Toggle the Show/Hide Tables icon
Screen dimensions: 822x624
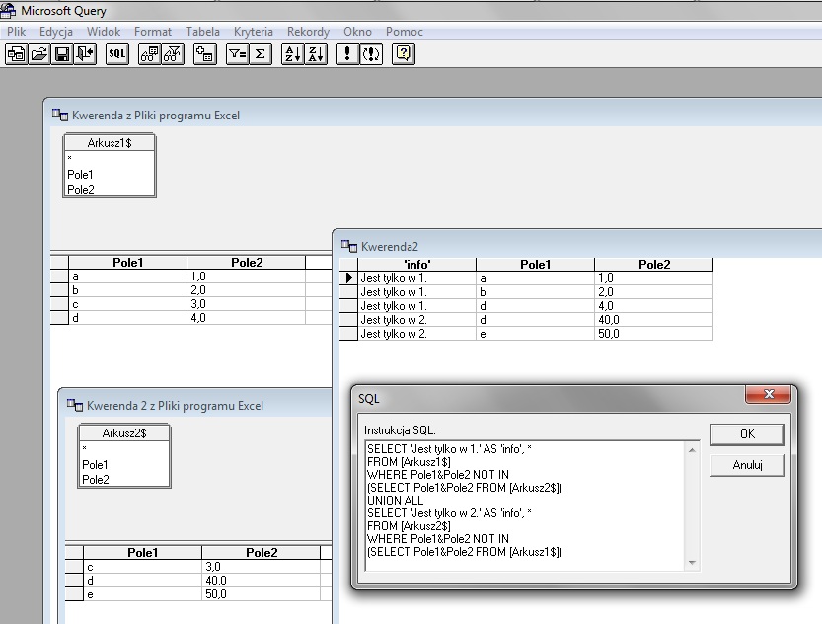pyautogui.click(x=150, y=54)
